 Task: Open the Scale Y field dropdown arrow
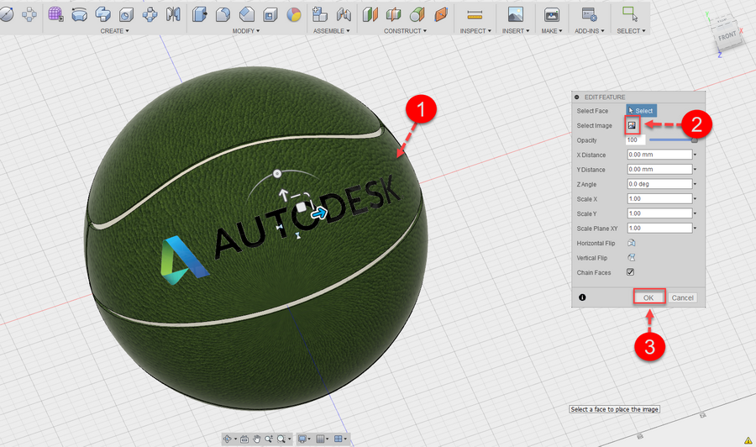pyautogui.click(x=695, y=213)
